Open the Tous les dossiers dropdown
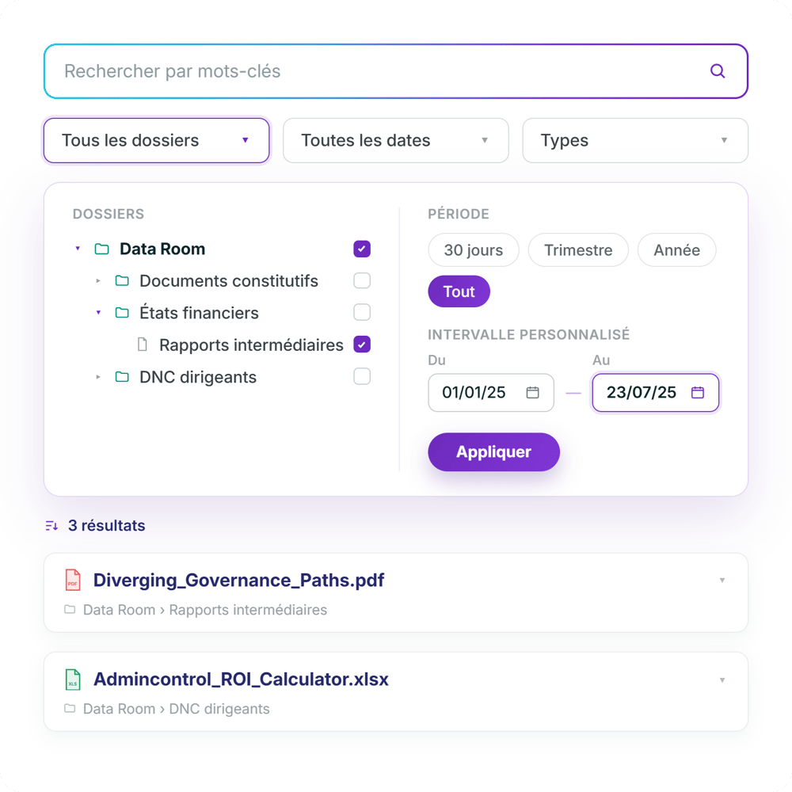 coord(157,140)
